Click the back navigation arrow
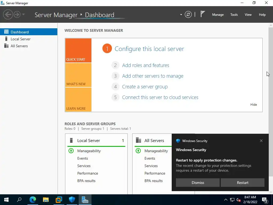Screen dimensions: 273x205 (8, 14)
